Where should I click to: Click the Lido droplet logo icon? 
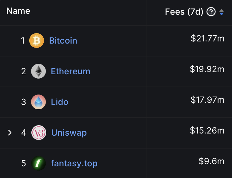tap(38, 102)
